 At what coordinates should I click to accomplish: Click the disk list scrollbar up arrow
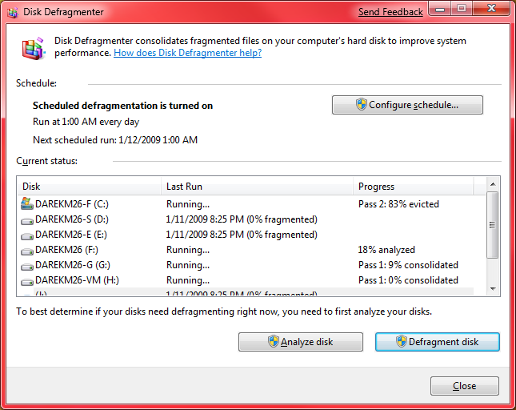(x=493, y=184)
